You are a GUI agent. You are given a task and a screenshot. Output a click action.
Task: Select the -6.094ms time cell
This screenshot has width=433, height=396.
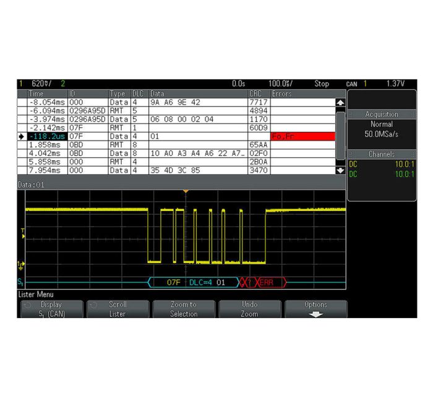click(x=47, y=111)
